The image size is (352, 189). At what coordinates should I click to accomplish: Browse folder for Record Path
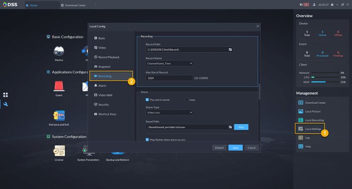230,50
